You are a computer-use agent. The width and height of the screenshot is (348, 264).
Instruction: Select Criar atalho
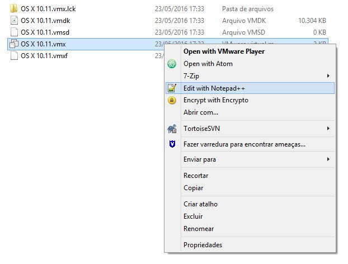250,204
